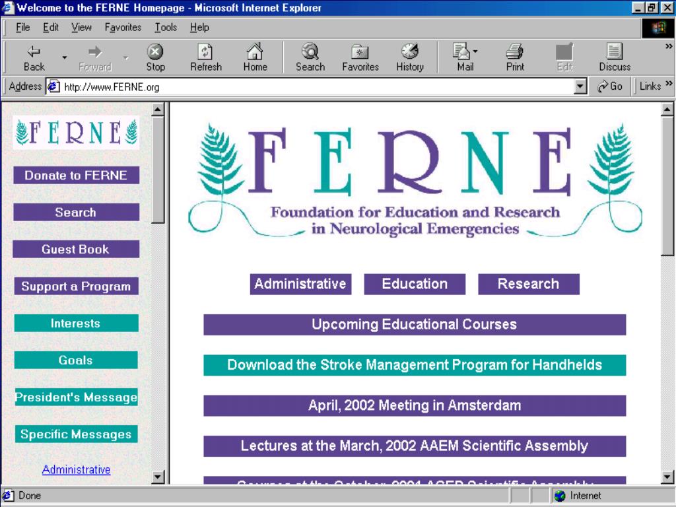This screenshot has width=676, height=507.
Task: Click the sidebar frame scrollbar thumb
Action: pos(158,170)
